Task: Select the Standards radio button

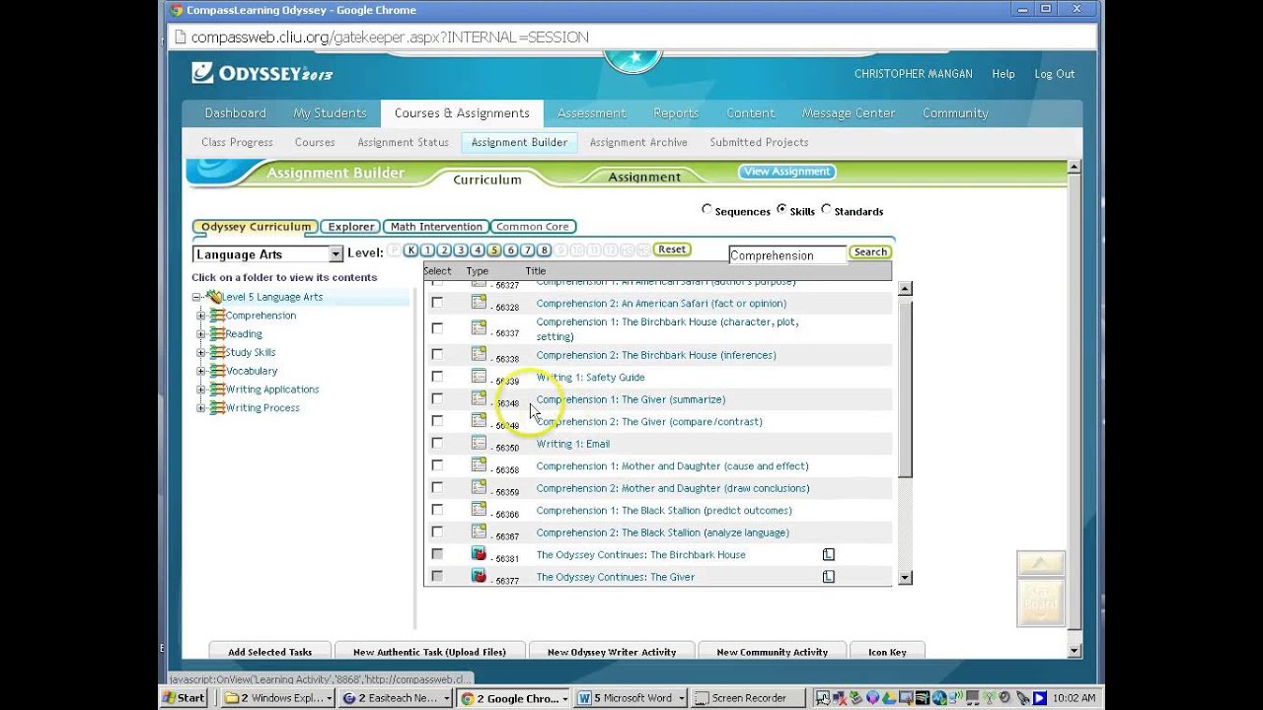Action: click(826, 209)
